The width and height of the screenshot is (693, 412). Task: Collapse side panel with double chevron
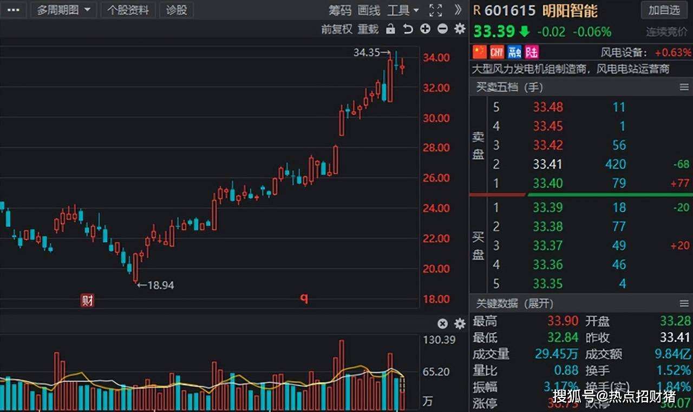(458, 10)
